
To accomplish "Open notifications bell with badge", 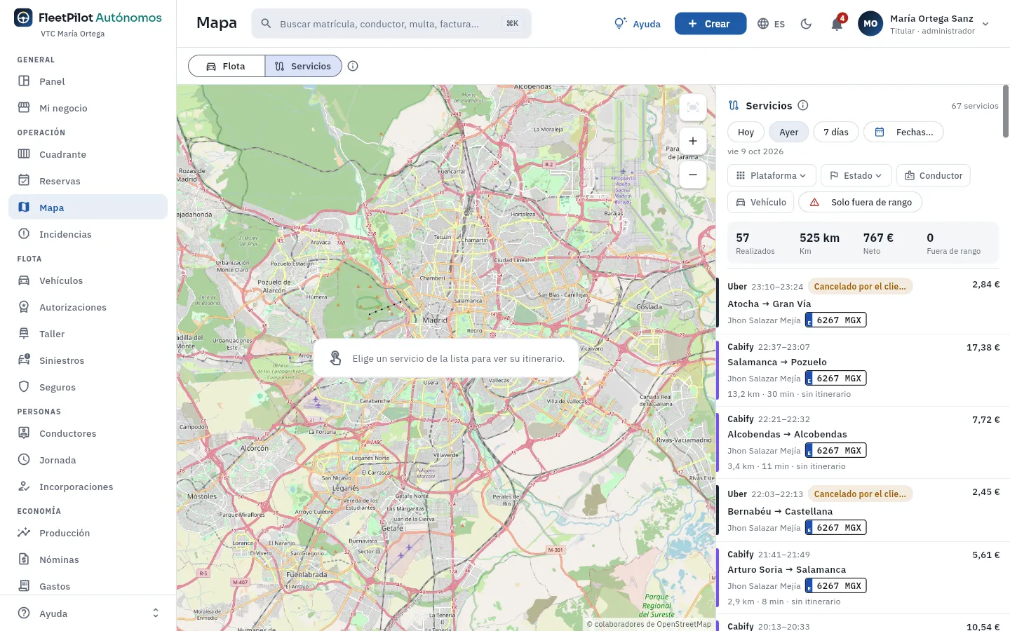I will coord(837,24).
